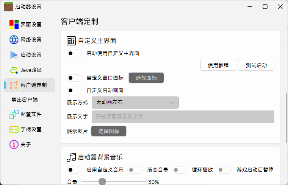Toggle 循环播放 switch
The width and height of the screenshot is (288, 185).
tap(180, 170)
